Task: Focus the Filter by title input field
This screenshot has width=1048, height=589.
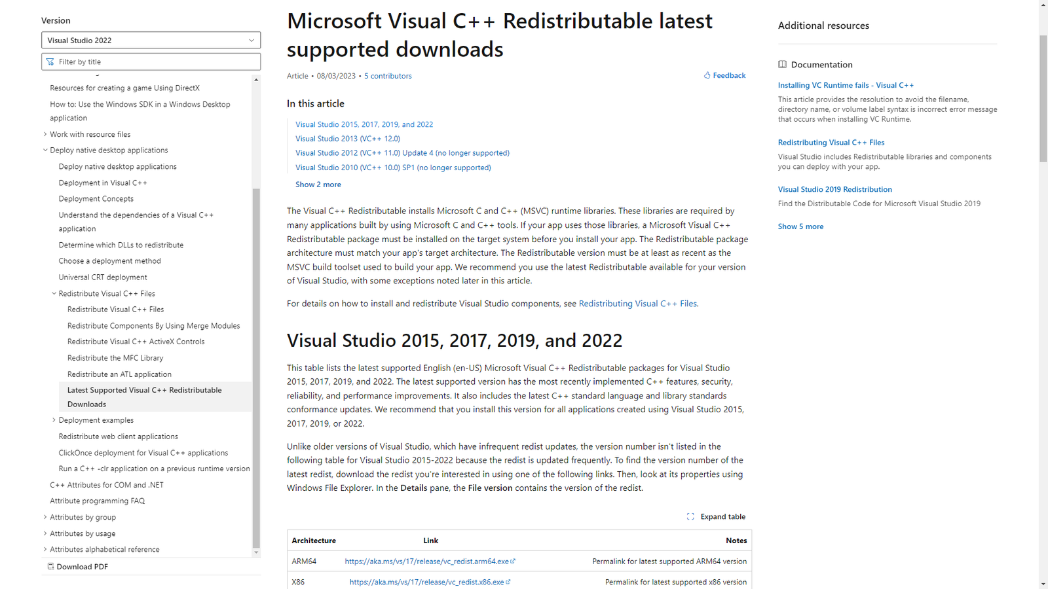Action: (157, 62)
